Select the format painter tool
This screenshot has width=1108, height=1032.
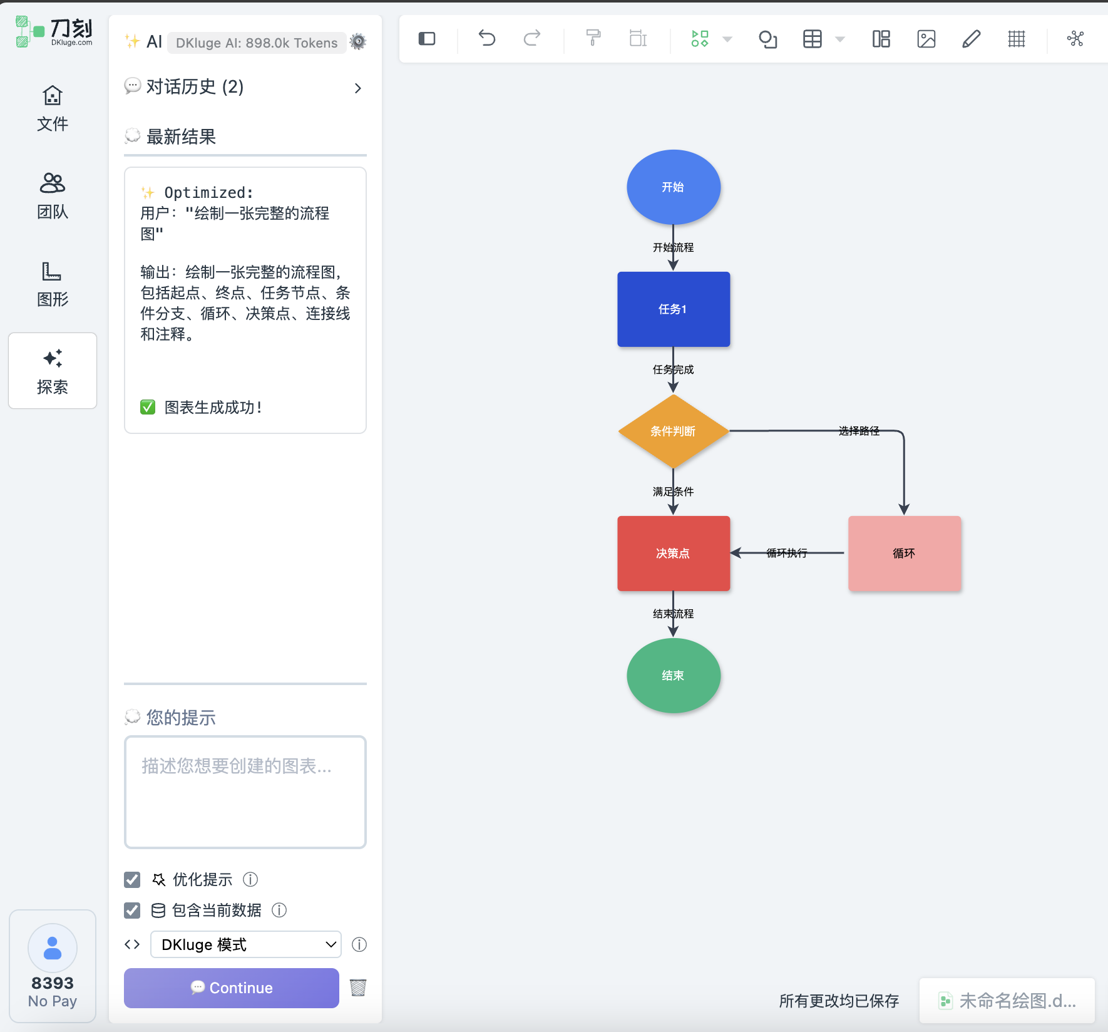click(x=593, y=39)
